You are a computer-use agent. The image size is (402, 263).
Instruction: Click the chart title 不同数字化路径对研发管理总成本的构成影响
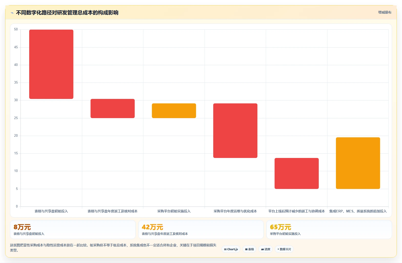[67, 13]
